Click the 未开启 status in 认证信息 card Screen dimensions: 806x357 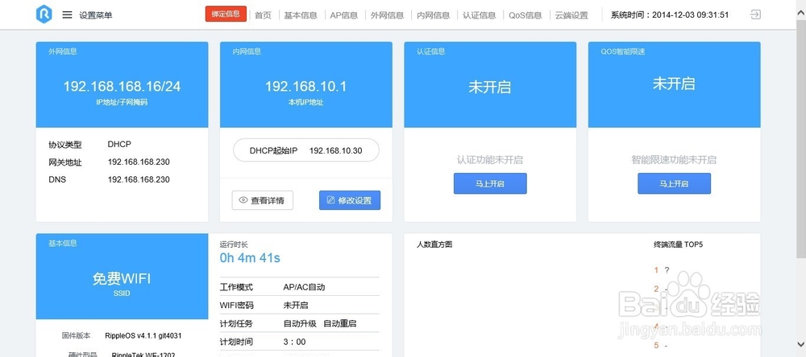point(489,87)
